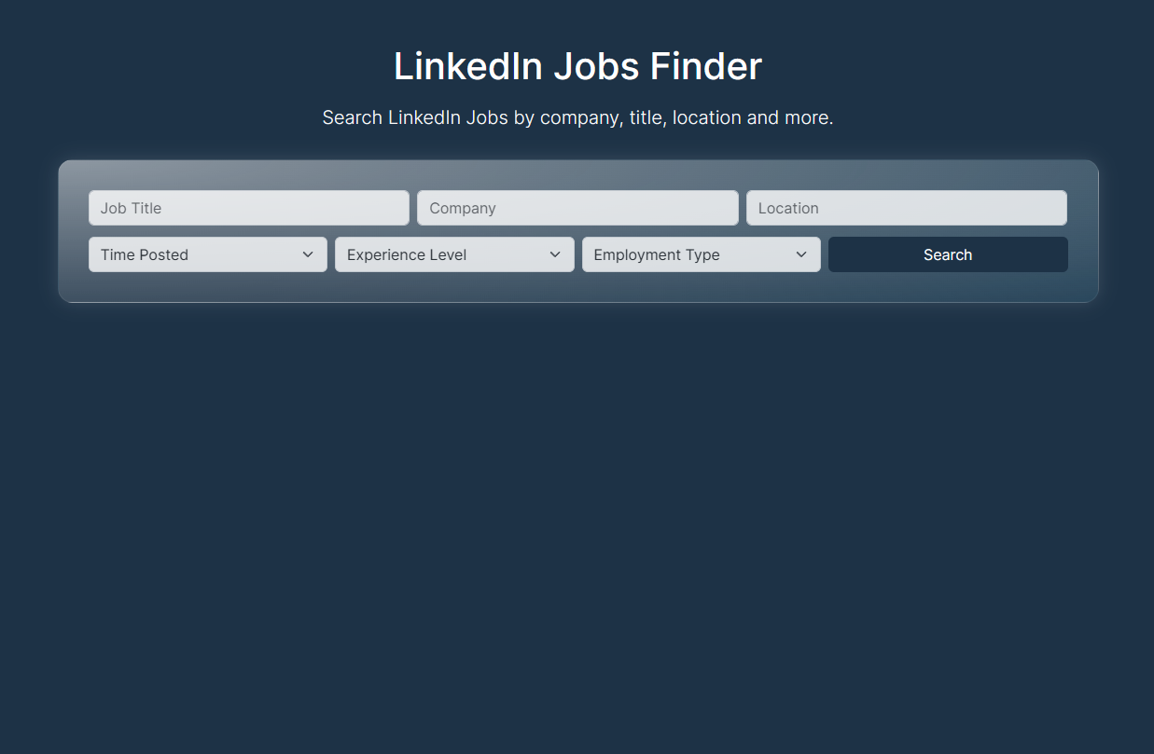Click the chevron arrow in Employment Type

(x=801, y=254)
